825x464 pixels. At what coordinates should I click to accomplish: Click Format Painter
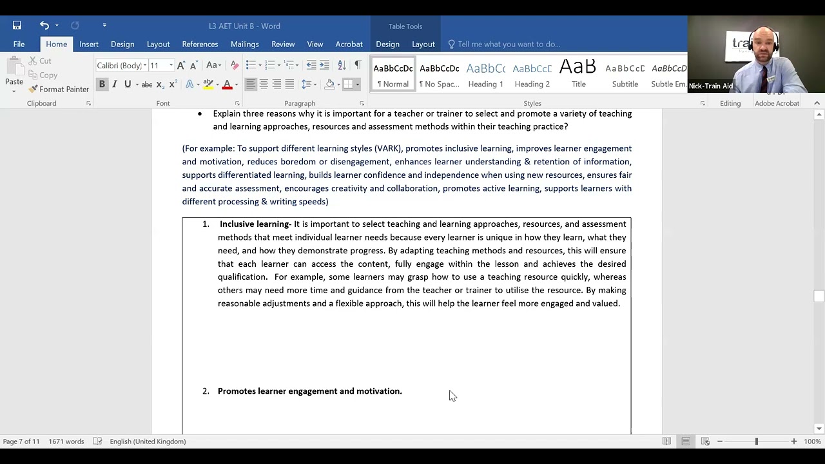(59, 89)
